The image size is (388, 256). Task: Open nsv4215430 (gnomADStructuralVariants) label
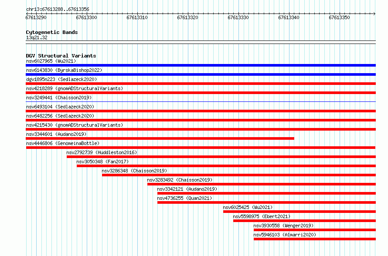(75, 125)
